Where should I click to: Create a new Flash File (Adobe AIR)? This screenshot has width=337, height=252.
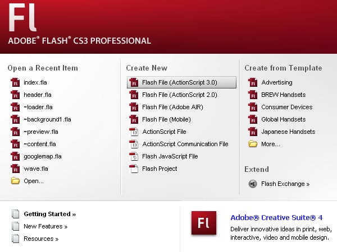(x=172, y=107)
